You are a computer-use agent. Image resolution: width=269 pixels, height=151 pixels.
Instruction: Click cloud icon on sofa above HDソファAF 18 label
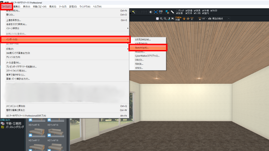tap(49, 135)
